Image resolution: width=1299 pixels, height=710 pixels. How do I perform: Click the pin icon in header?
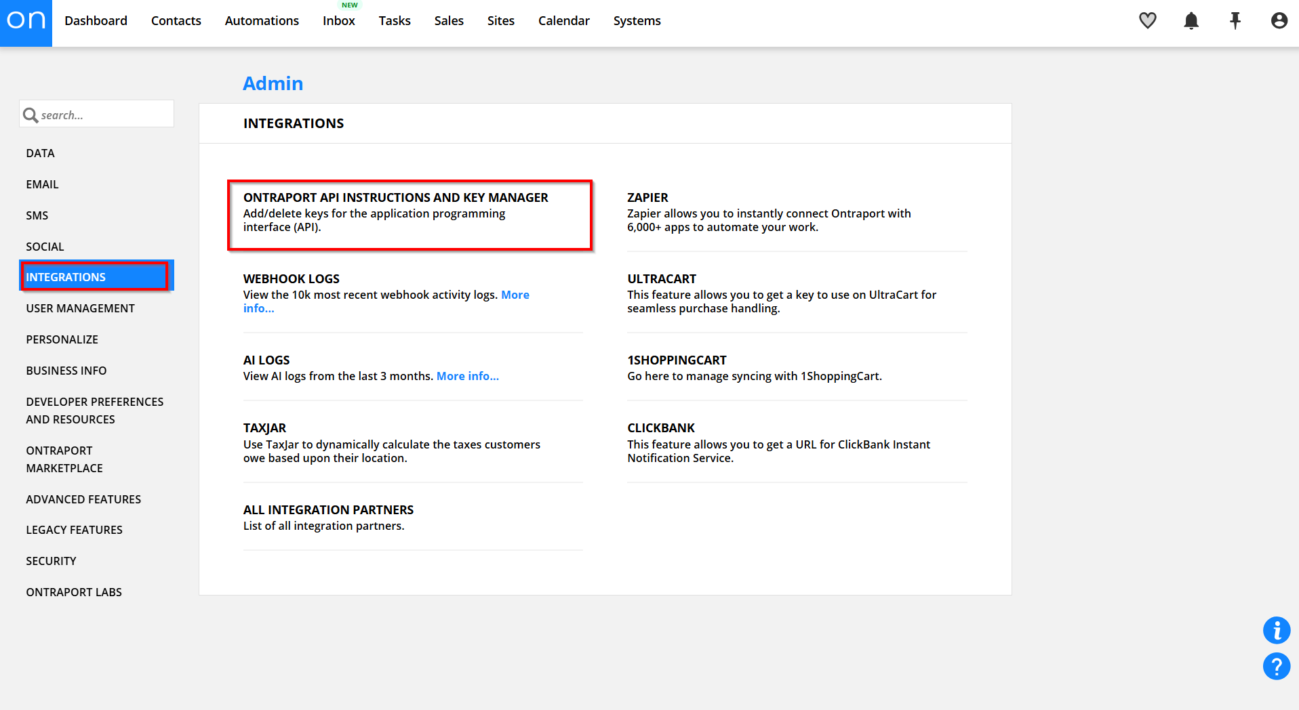pyautogui.click(x=1235, y=21)
